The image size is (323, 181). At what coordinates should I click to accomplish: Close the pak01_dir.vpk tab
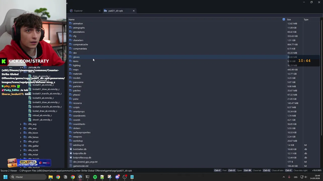tap(134, 11)
